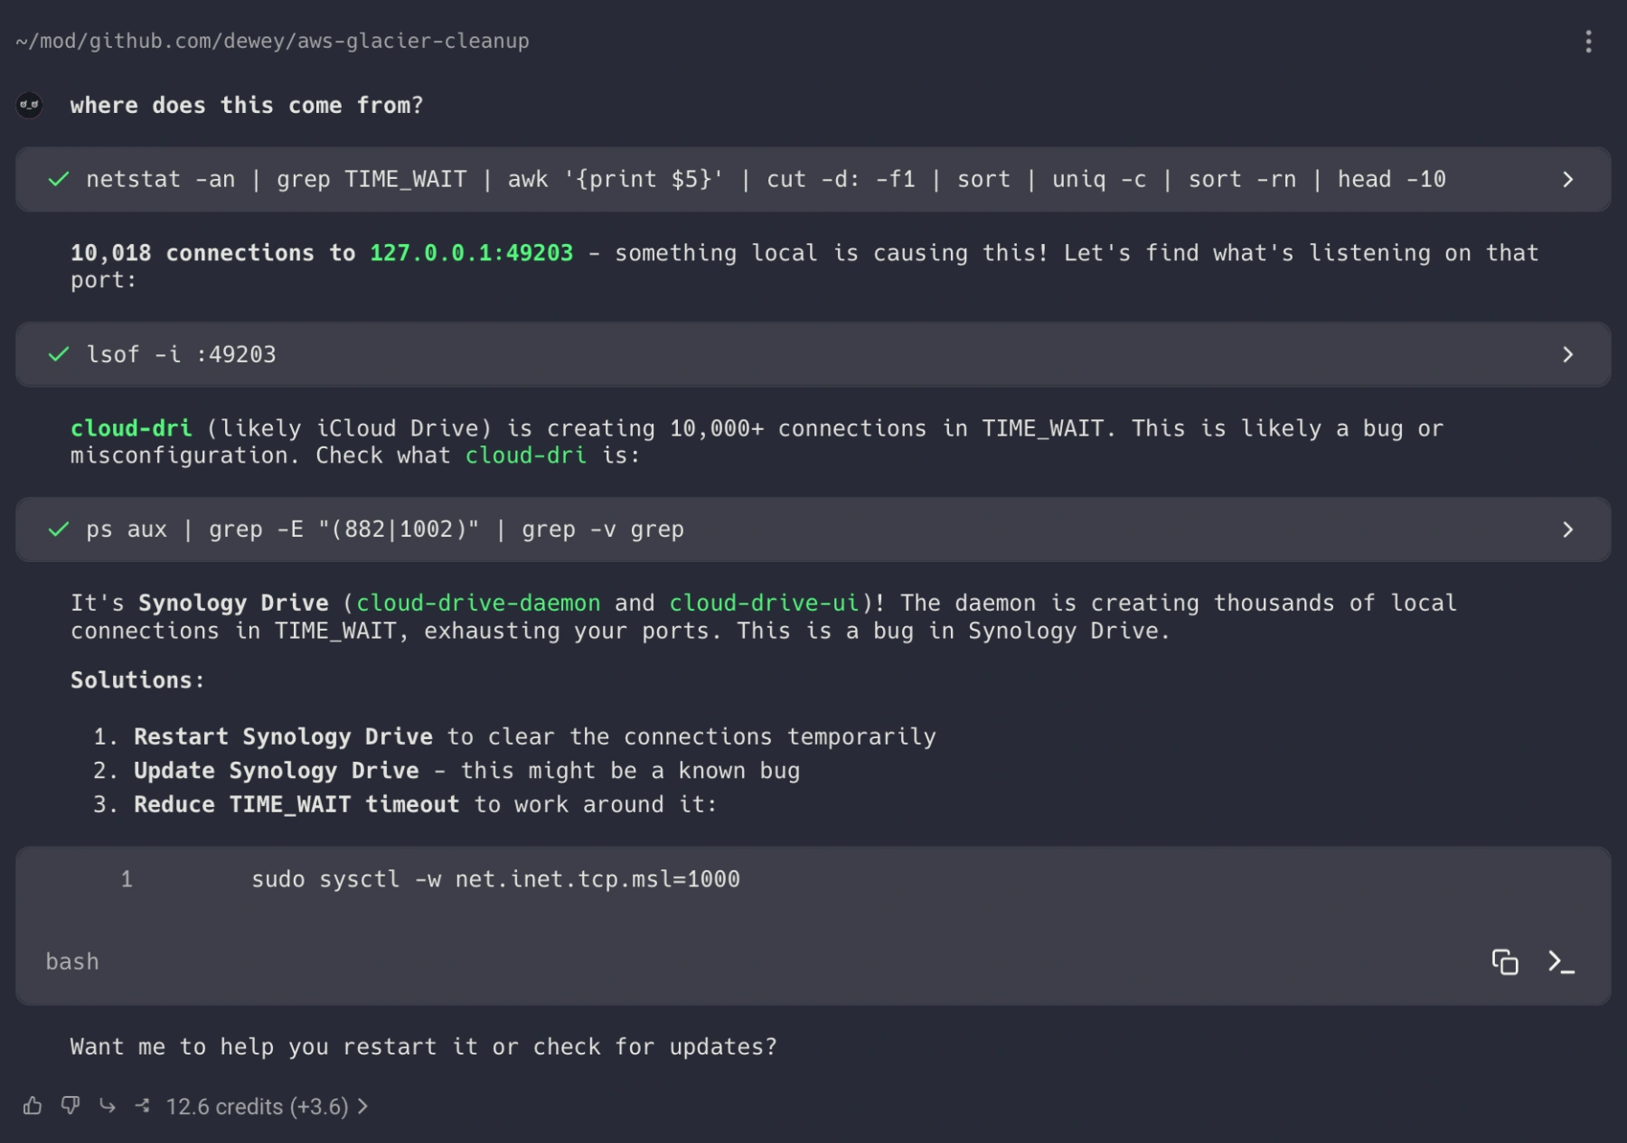Image resolution: width=1627 pixels, height=1143 pixels.
Task: Click the fork conversation icon beside credits
Action: [143, 1106]
